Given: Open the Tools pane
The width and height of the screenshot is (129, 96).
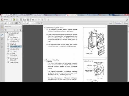Looking at the screenshot, I should 110,23.
